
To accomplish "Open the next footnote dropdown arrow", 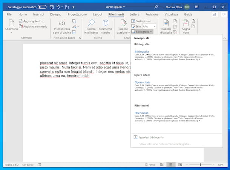I will (78, 27).
